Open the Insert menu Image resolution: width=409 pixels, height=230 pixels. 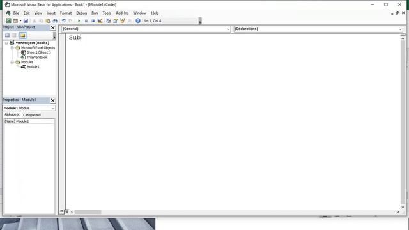pyautogui.click(x=51, y=13)
